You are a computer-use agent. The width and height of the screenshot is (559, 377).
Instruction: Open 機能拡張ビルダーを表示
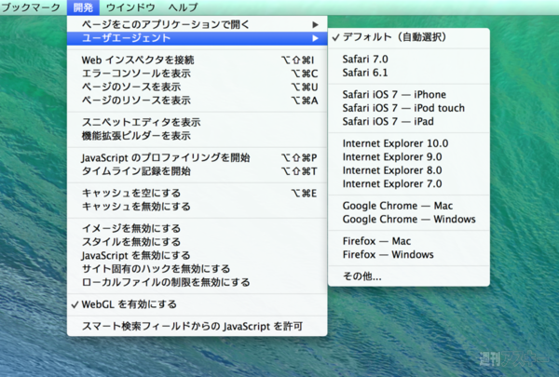click(x=198, y=136)
